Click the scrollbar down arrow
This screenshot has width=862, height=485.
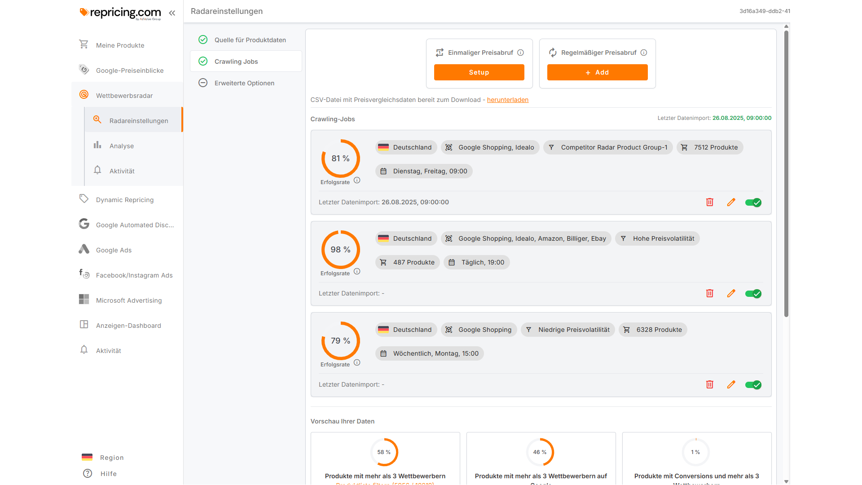786,481
